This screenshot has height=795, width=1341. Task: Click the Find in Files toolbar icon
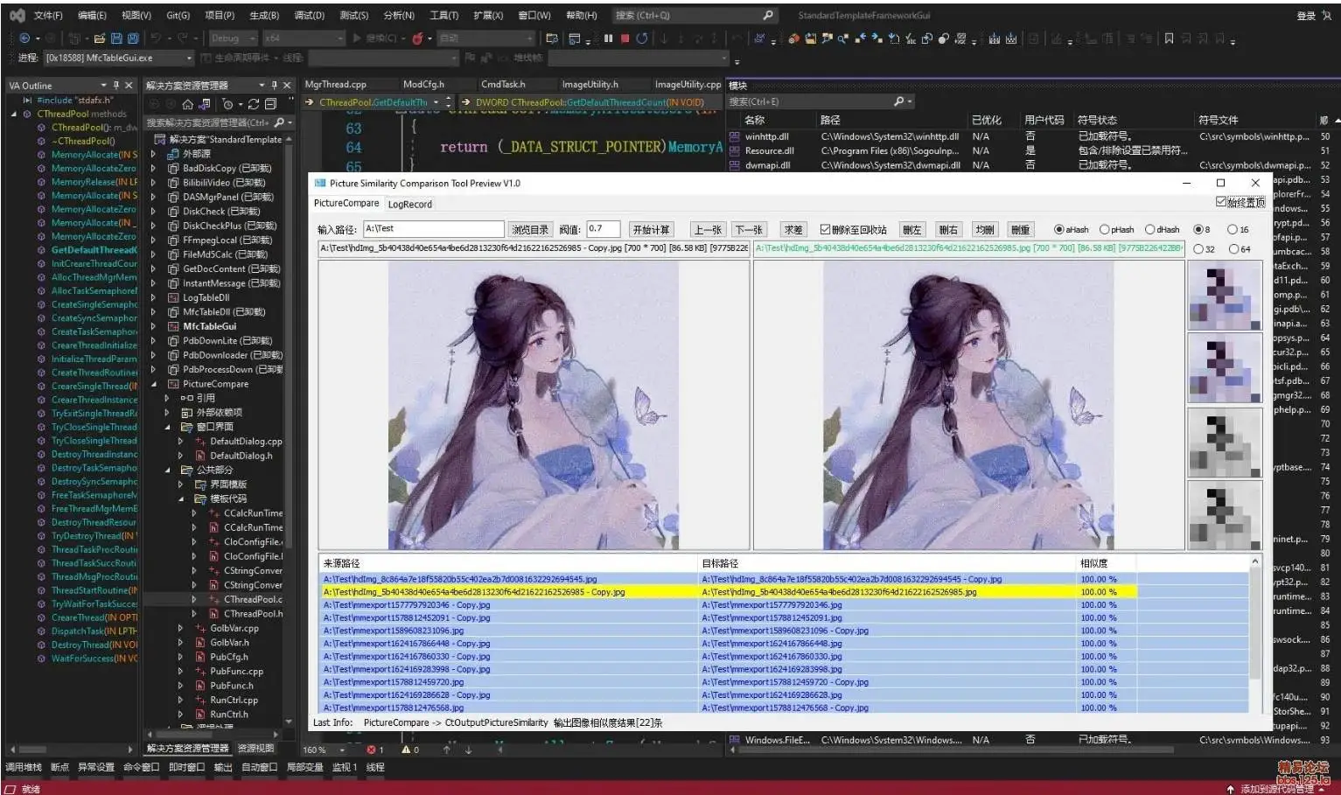[x=552, y=38]
